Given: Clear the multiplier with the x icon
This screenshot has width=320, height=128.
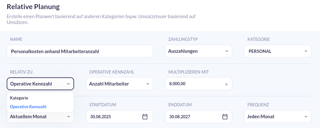Looking at the screenshot, I should (226, 84).
